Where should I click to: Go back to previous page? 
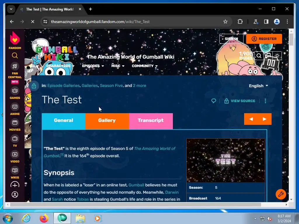[12, 22]
